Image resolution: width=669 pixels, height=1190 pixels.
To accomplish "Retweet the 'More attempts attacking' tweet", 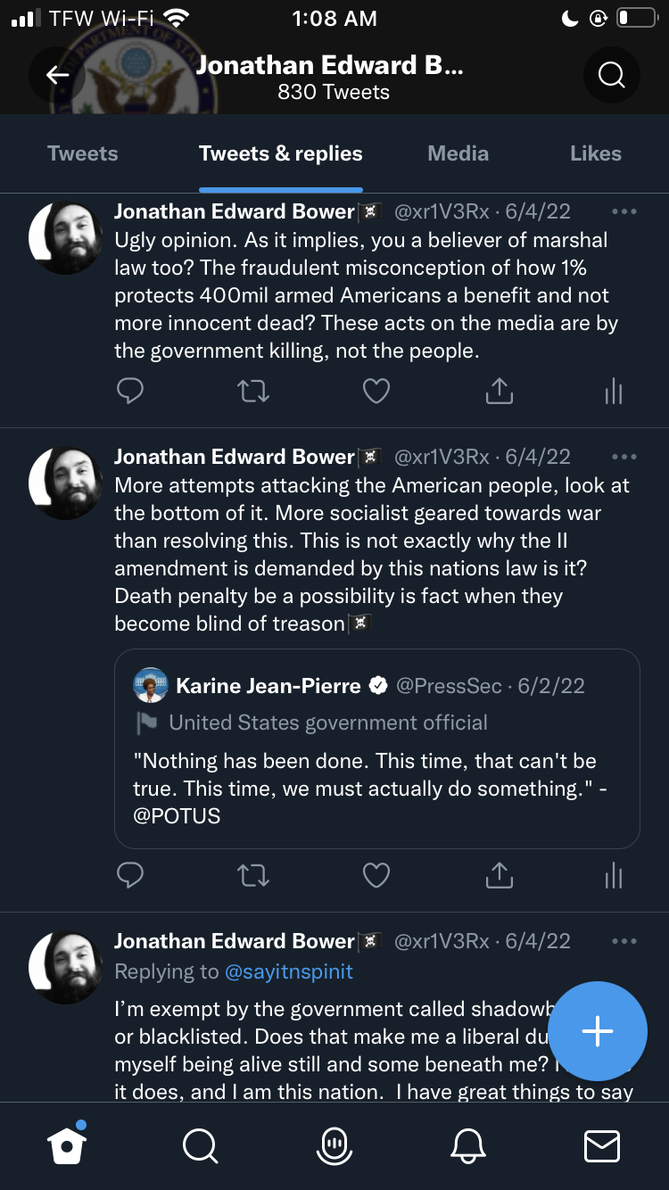I will coord(253,876).
